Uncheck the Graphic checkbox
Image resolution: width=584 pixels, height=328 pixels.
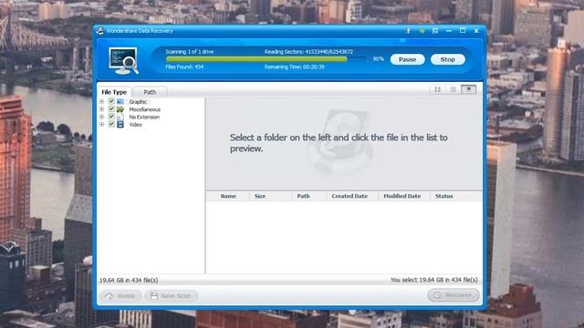pyautogui.click(x=111, y=101)
